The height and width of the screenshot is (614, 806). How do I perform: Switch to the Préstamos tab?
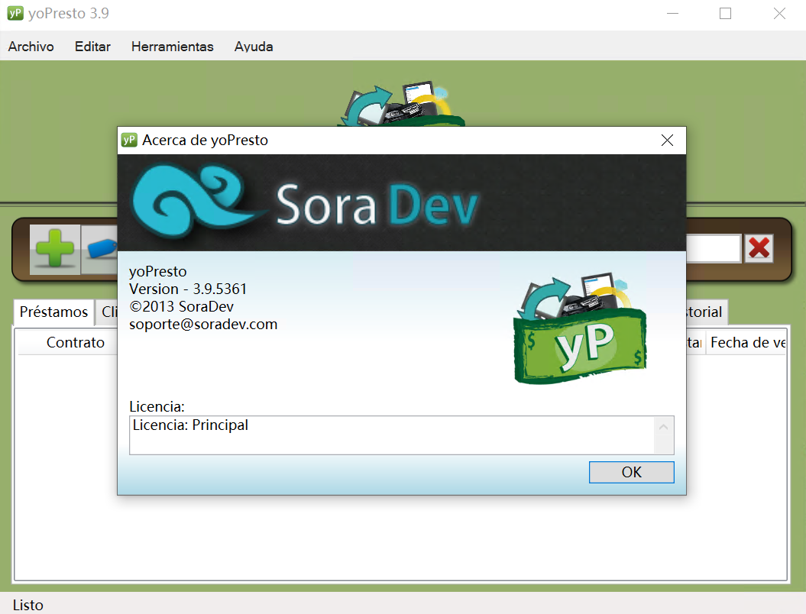(x=53, y=312)
